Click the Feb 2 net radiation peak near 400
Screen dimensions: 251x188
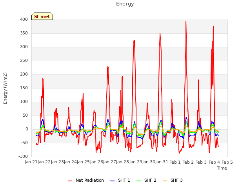[186, 22]
